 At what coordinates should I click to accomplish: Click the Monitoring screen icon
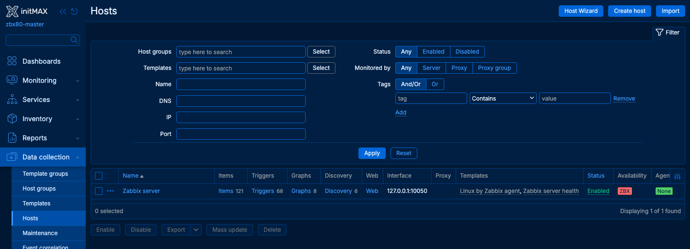click(12, 80)
